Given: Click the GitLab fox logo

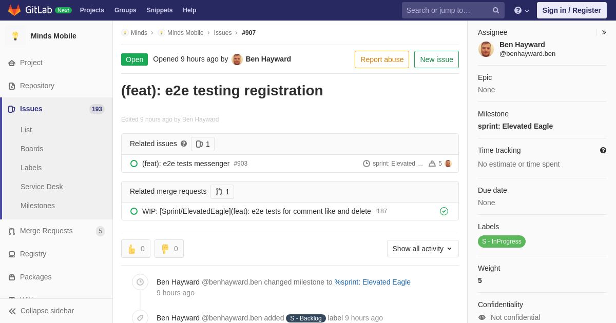Looking at the screenshot, I should (x=14, y=10).
